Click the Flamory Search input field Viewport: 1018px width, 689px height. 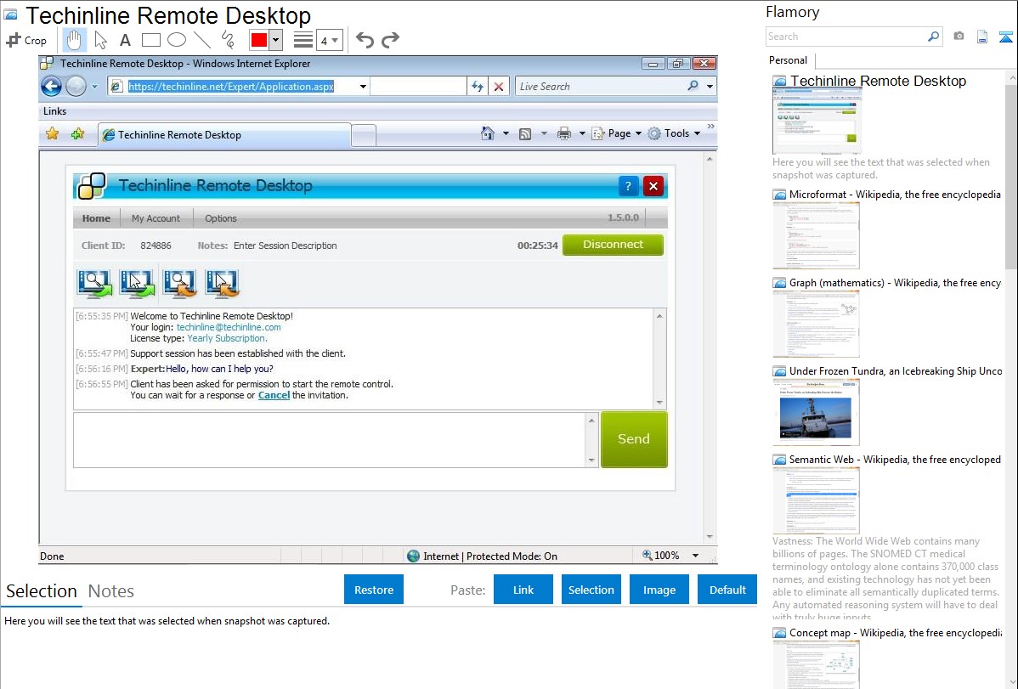[846, 37]
